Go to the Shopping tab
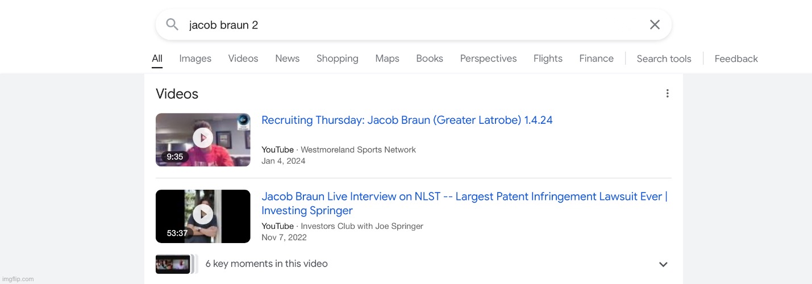This screenshot has height=284, width=812. coord(337,59)
